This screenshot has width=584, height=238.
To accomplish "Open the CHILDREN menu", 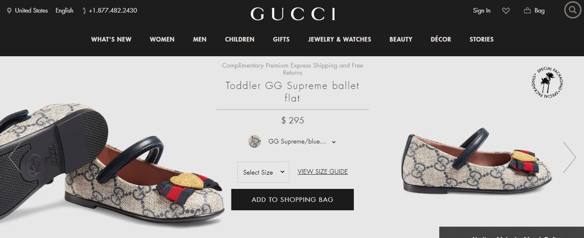I will coord(240,39).
